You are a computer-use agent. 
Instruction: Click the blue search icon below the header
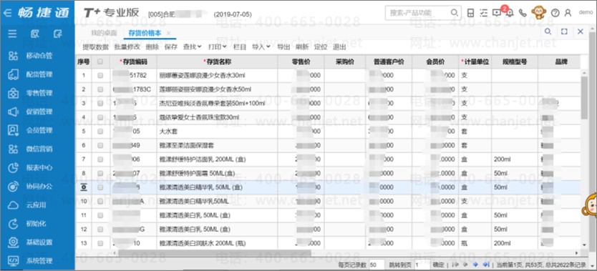point(548,31)
